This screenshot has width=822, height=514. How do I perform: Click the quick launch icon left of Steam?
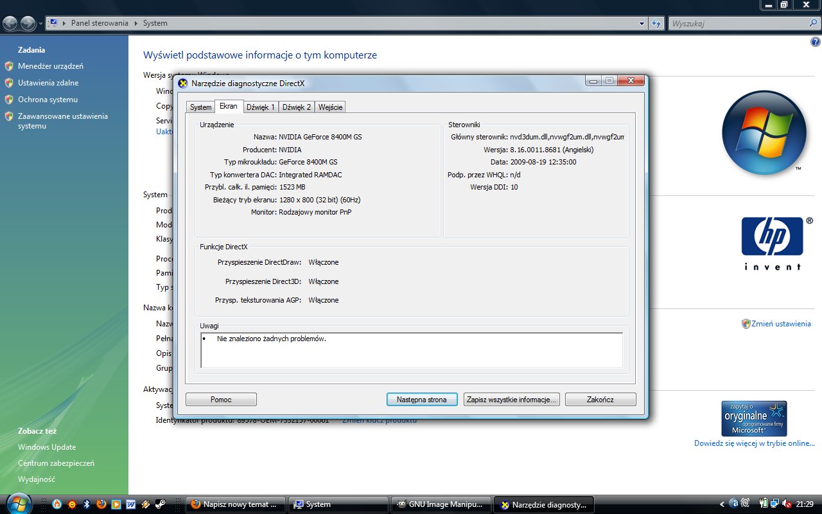point(146,504)
